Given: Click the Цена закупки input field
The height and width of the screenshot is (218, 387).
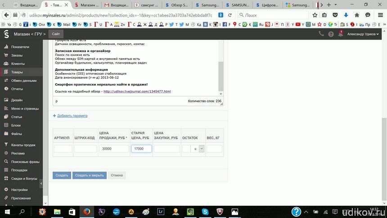Looking at the screenshot, I should click(166, 149).
